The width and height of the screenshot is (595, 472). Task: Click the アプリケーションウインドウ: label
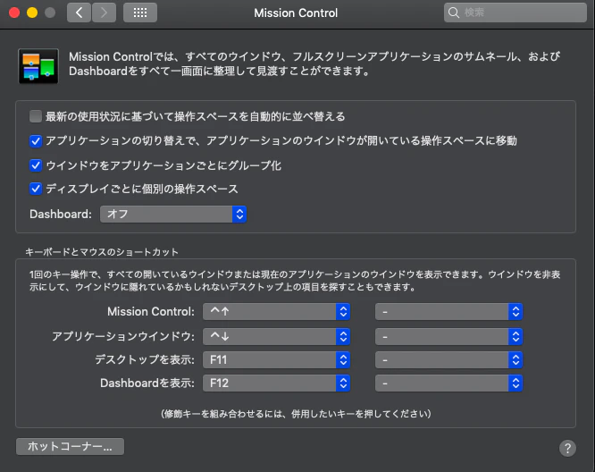(x=123, y=336)
